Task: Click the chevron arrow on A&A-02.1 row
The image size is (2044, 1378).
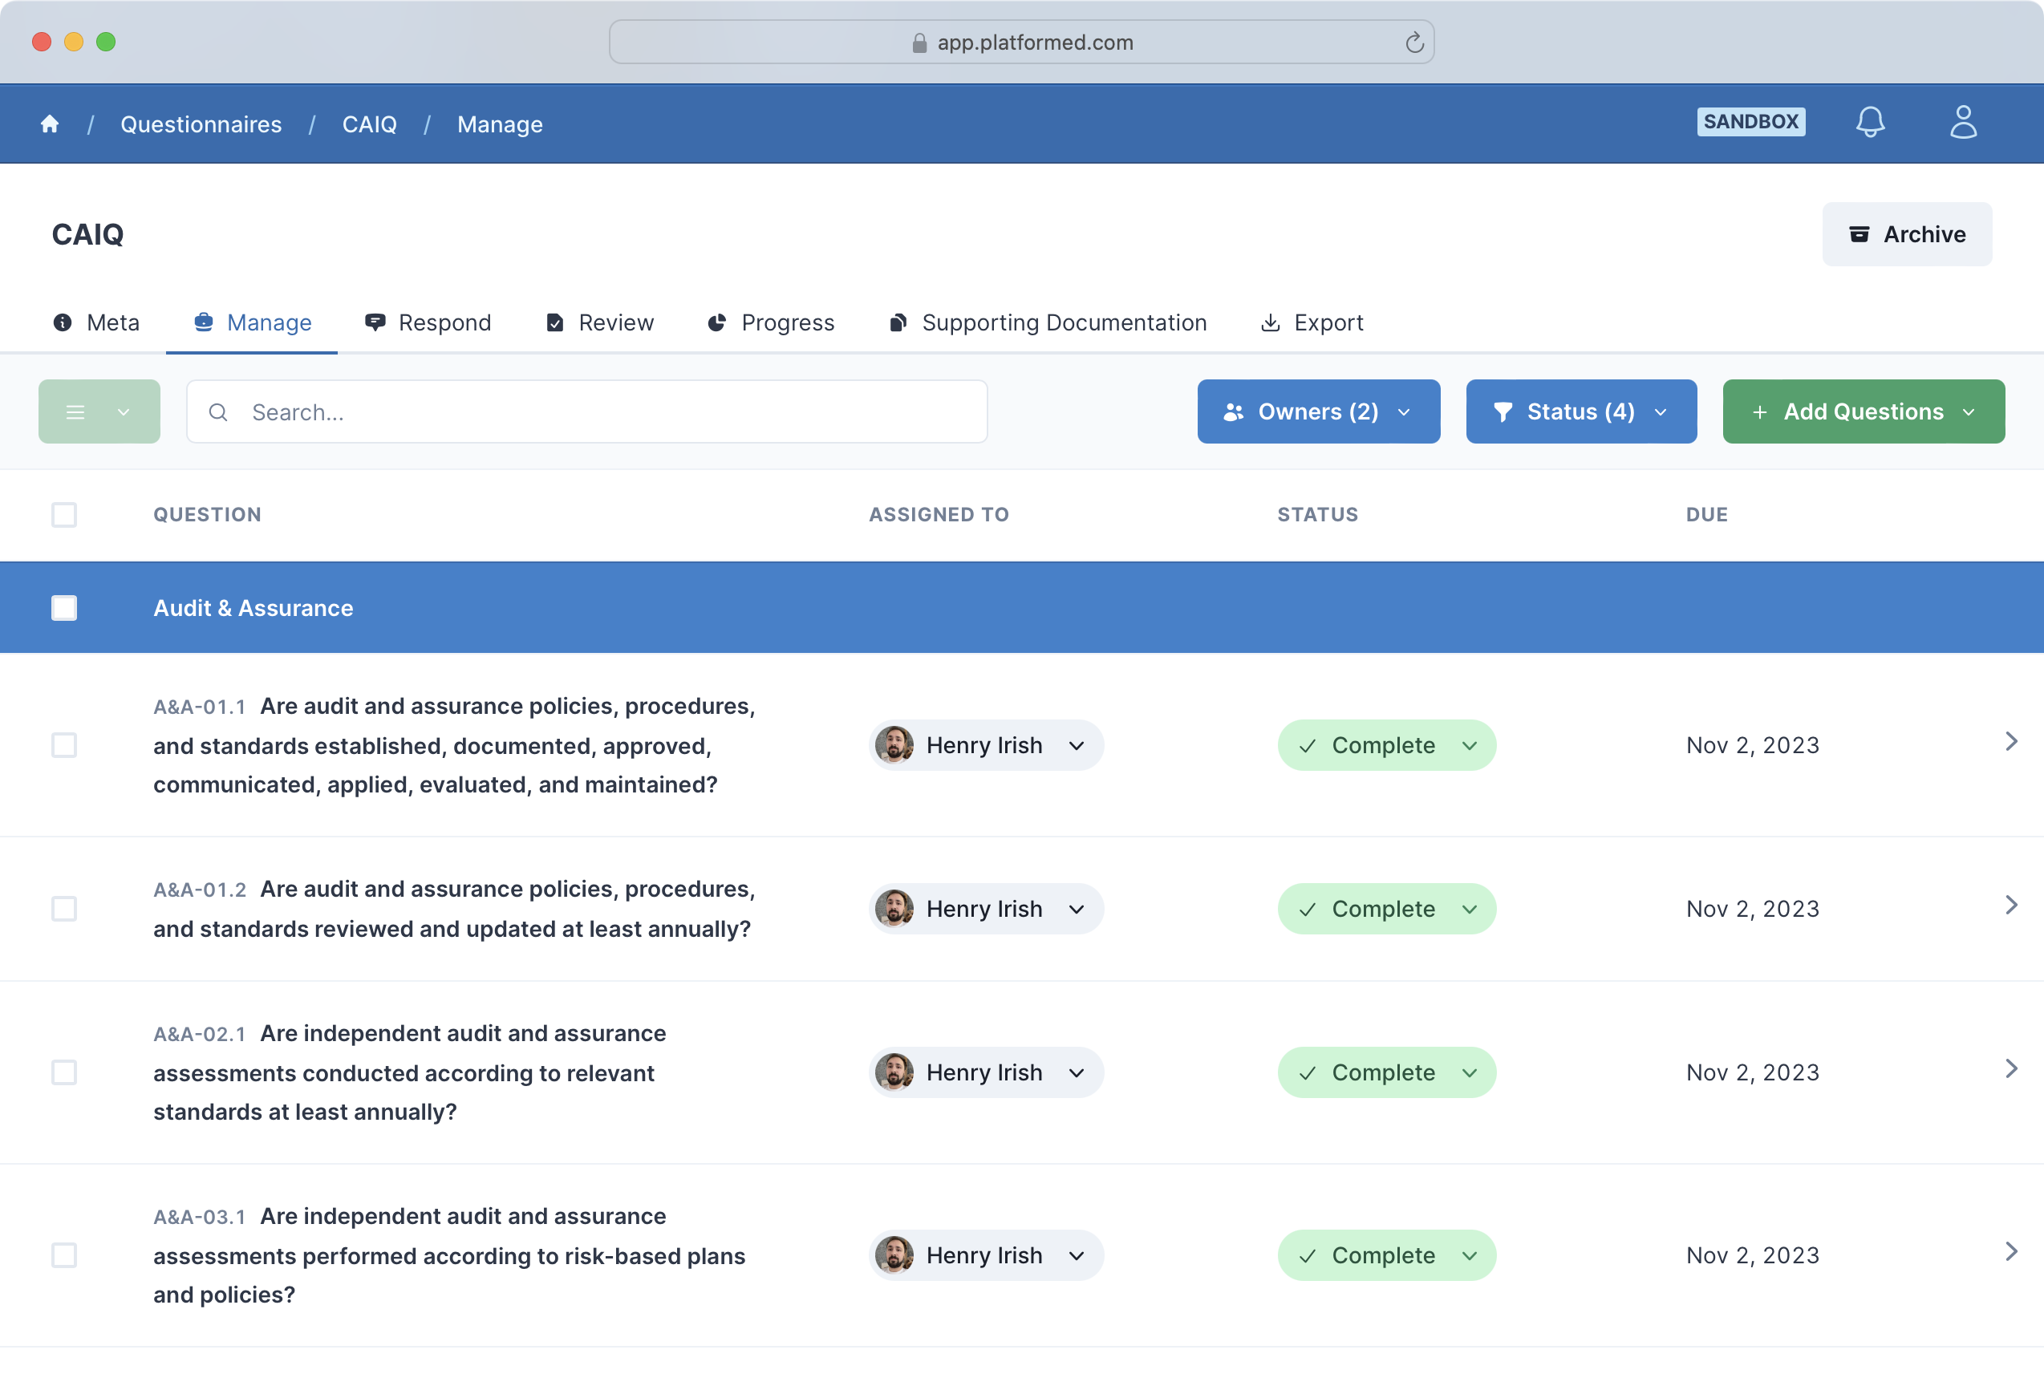Action: click(x=2010, y=1069)
